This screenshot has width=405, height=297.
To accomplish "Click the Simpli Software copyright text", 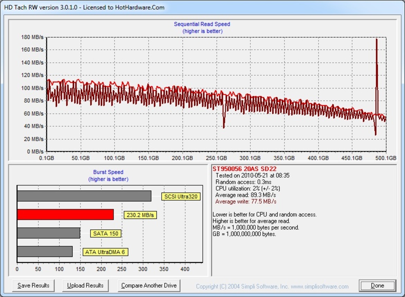I will [x=272, y=286].
